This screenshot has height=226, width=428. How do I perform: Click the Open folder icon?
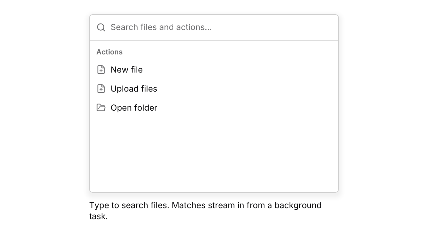[101, 108]
